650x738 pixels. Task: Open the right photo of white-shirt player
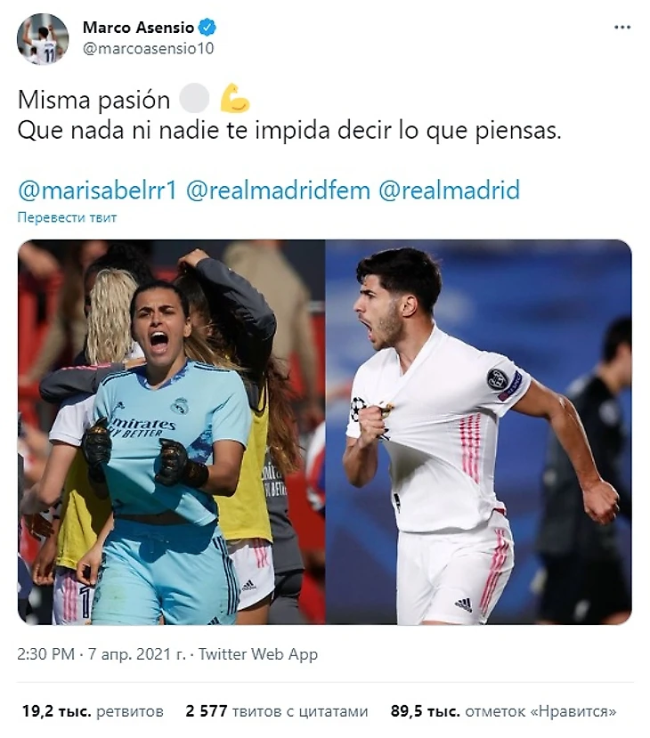(479, 432)
